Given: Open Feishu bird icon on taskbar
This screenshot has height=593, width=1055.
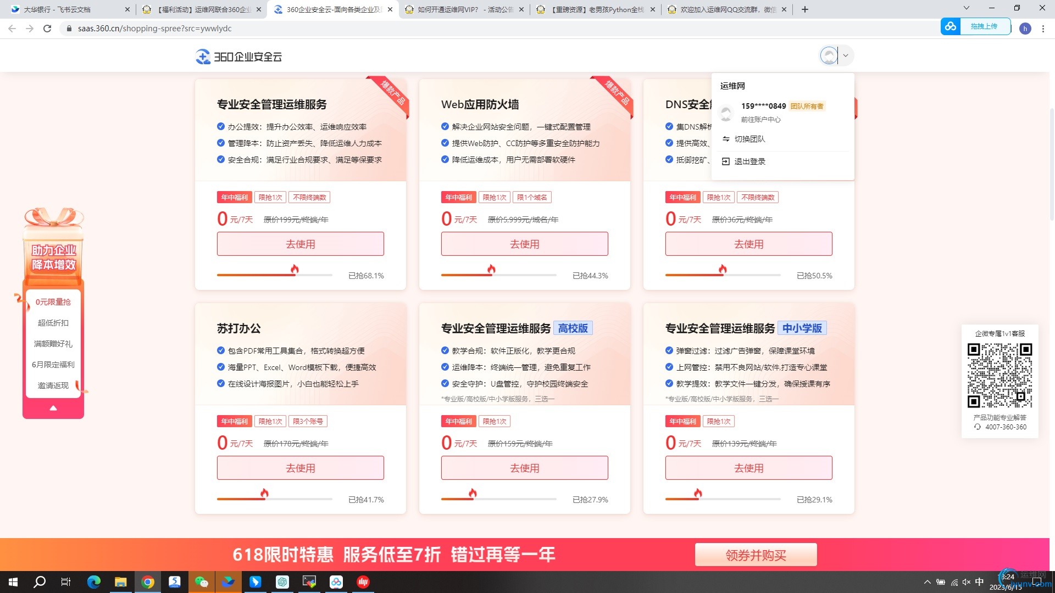Looking at the screenshot, I should pyautogui.click(x=228, y=582).
